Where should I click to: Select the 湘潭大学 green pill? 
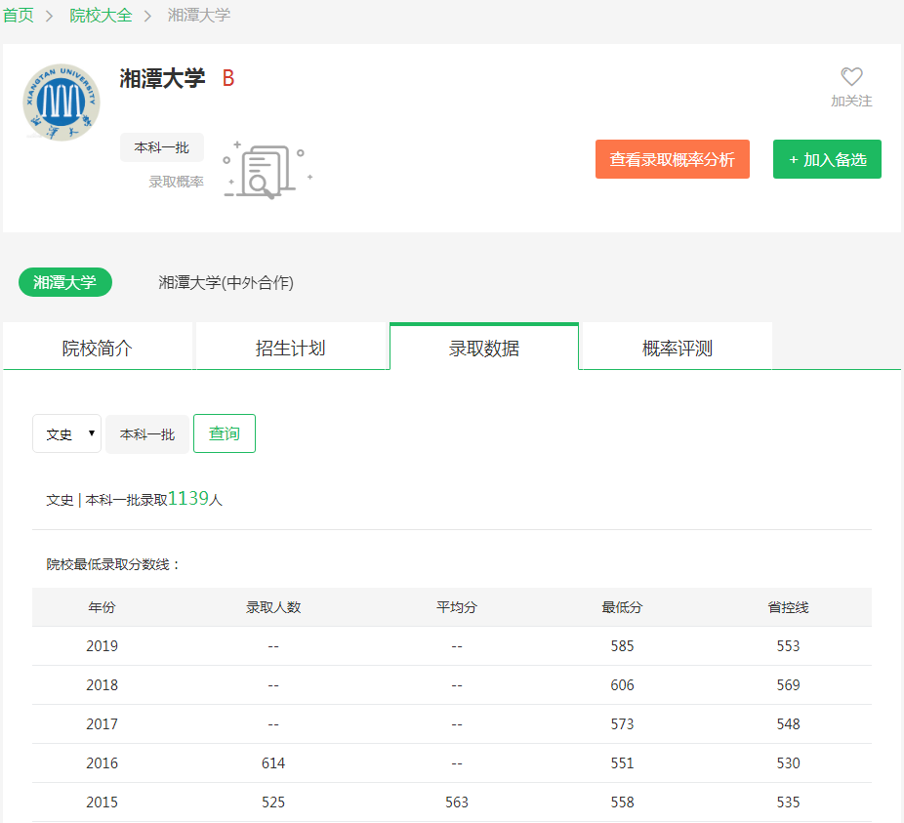click(x=65, y=282)
